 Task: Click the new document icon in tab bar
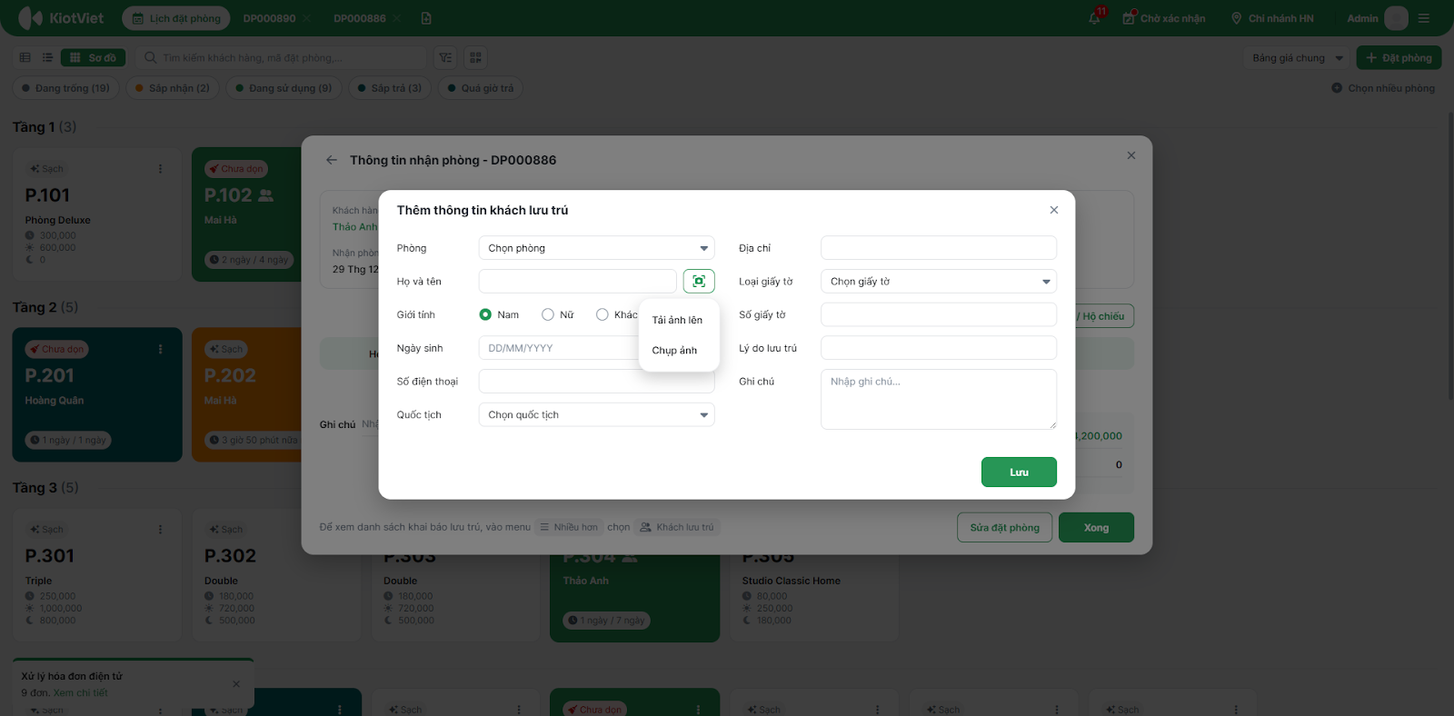(x=426, y=18)
